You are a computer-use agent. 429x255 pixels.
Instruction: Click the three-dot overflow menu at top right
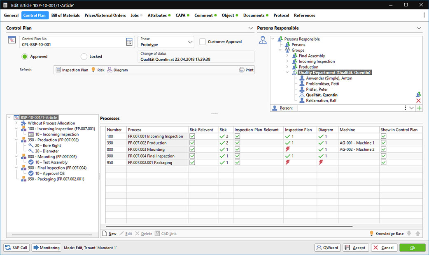(x=424, y=15)
